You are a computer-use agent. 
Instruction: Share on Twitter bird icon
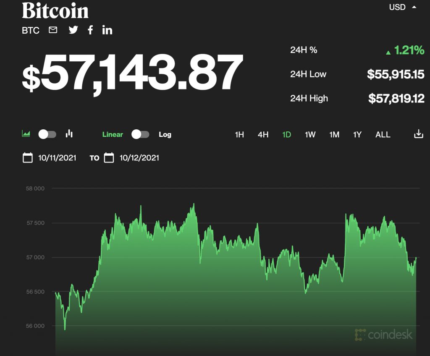[73, 30]
